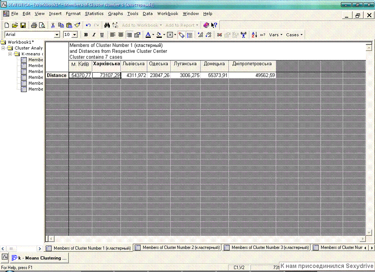The width and height of the screenshot is (375, 272).
Task: Click the Save disk icon
Action: coord(23,25)
